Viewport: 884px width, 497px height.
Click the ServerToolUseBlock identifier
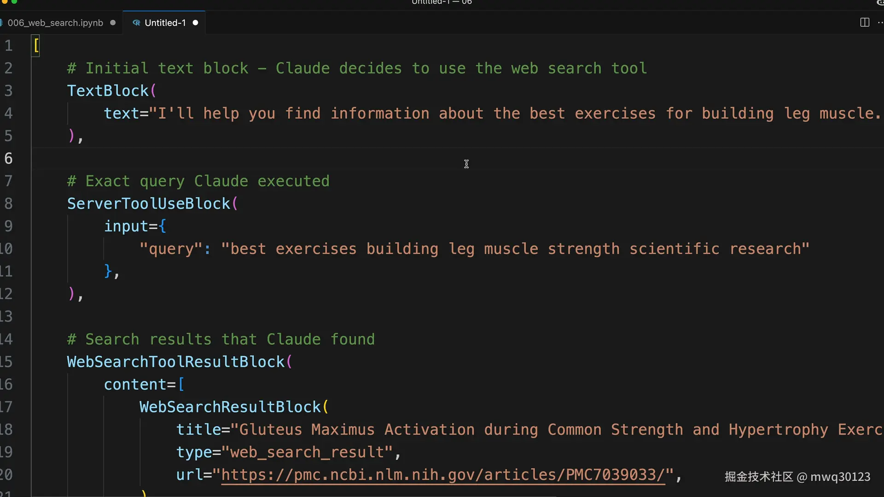coord(148,203)
